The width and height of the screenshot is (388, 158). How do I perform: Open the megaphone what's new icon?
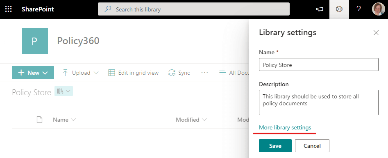click(x=320, y=9)
